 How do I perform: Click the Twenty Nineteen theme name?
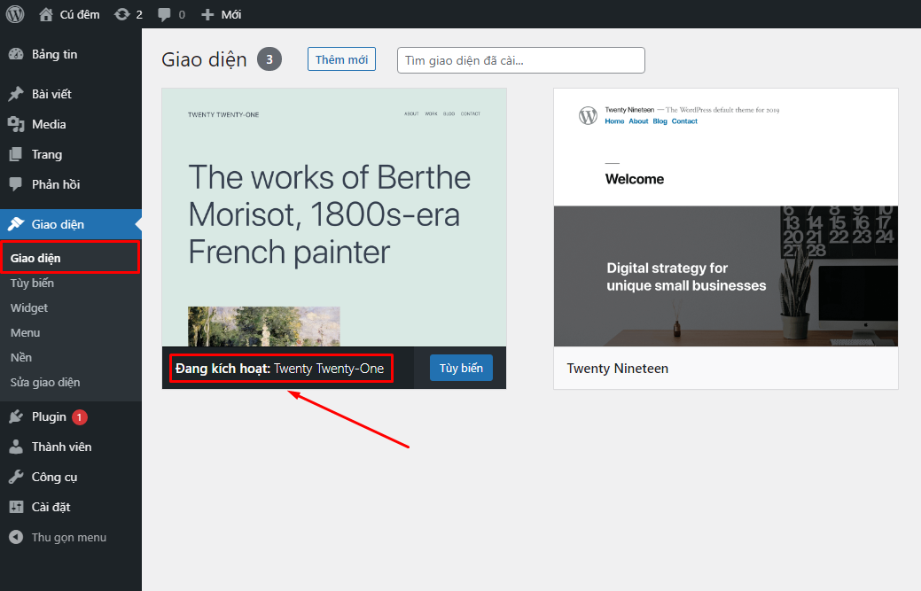click(617, 369)
